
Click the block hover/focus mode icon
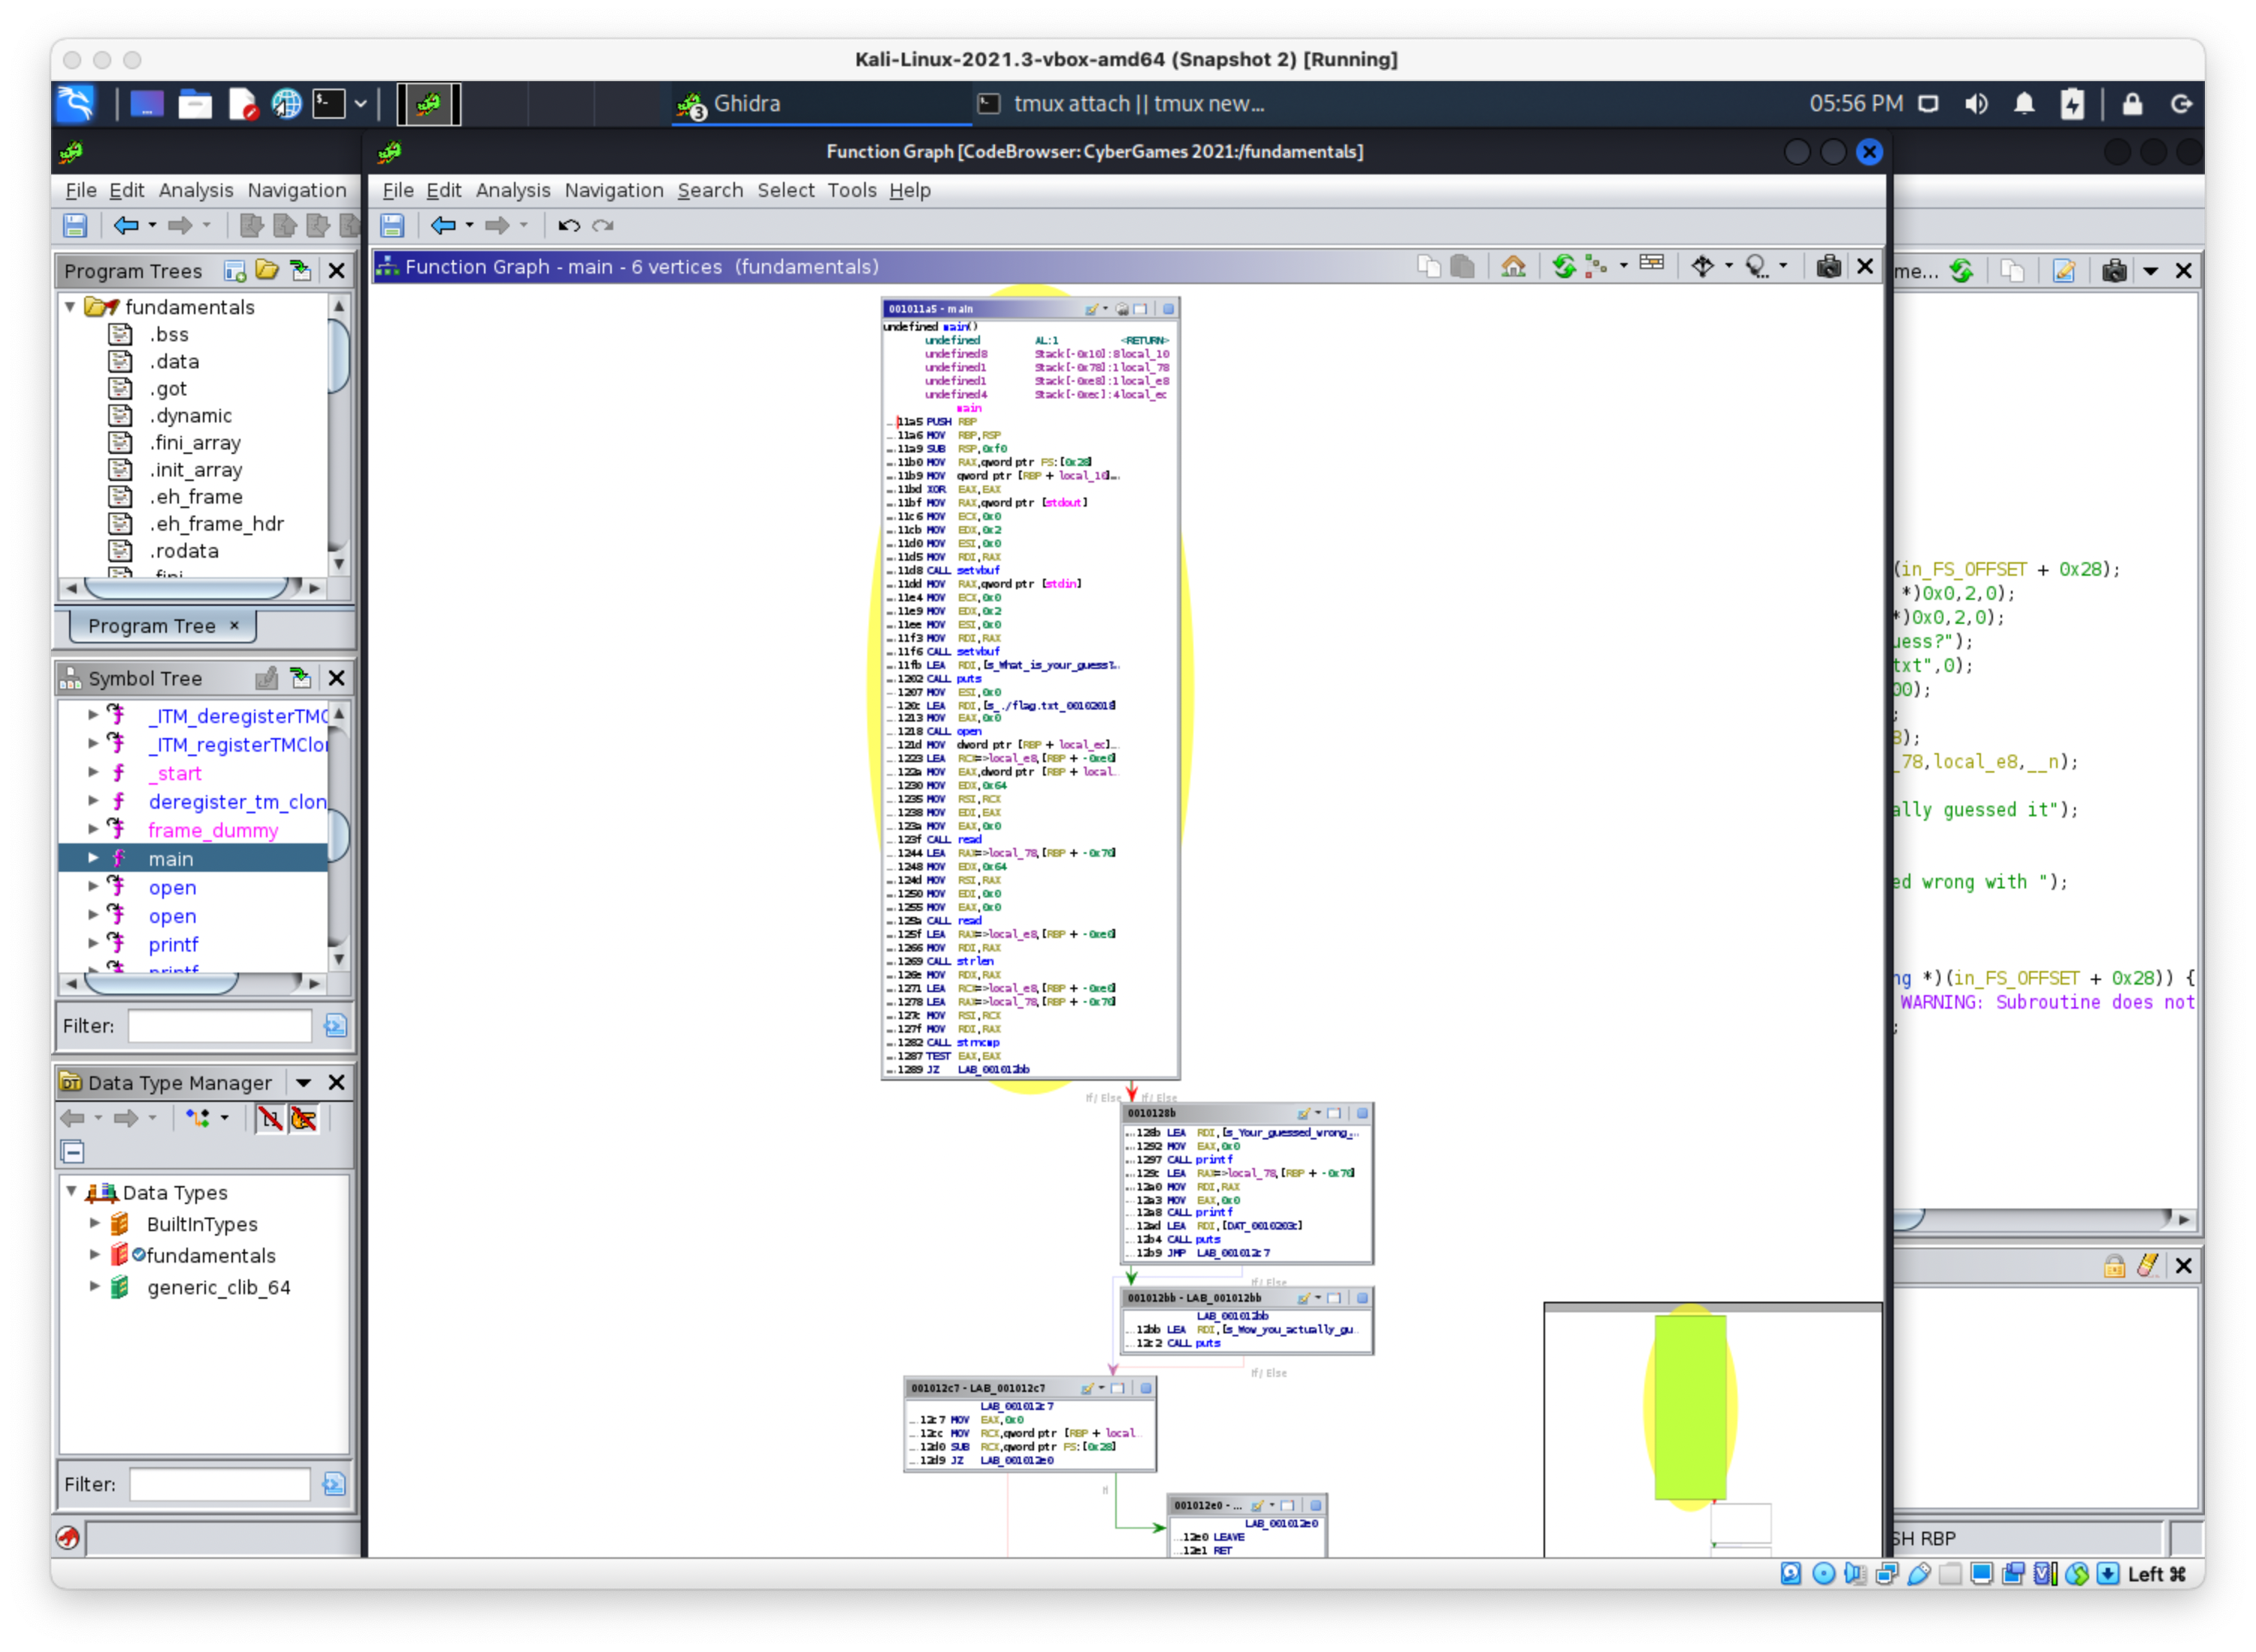1703,267
